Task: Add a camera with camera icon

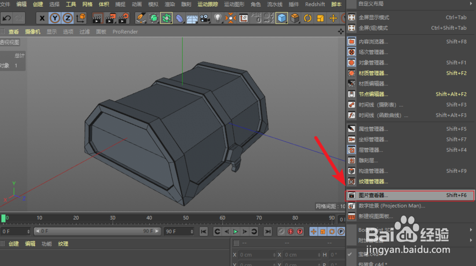Action: point(205,18)
